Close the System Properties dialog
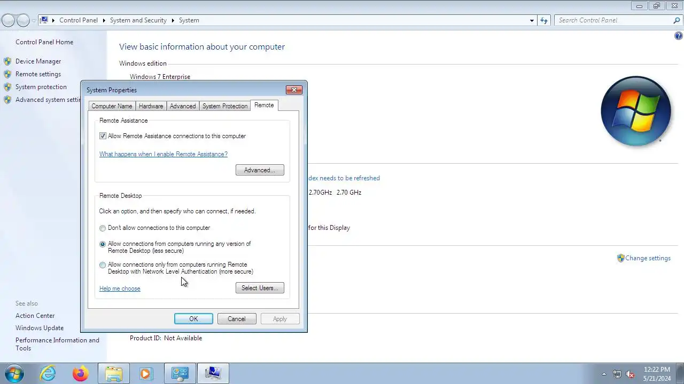Screen dimensions: 684x384 coord(294,90)
